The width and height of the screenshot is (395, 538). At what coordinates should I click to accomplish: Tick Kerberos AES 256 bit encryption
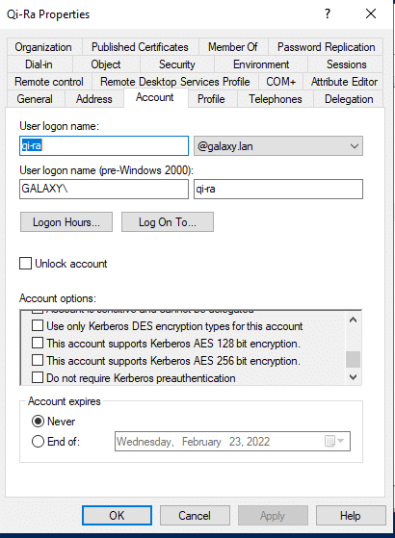pyautogui.click(x=38, y=360)
